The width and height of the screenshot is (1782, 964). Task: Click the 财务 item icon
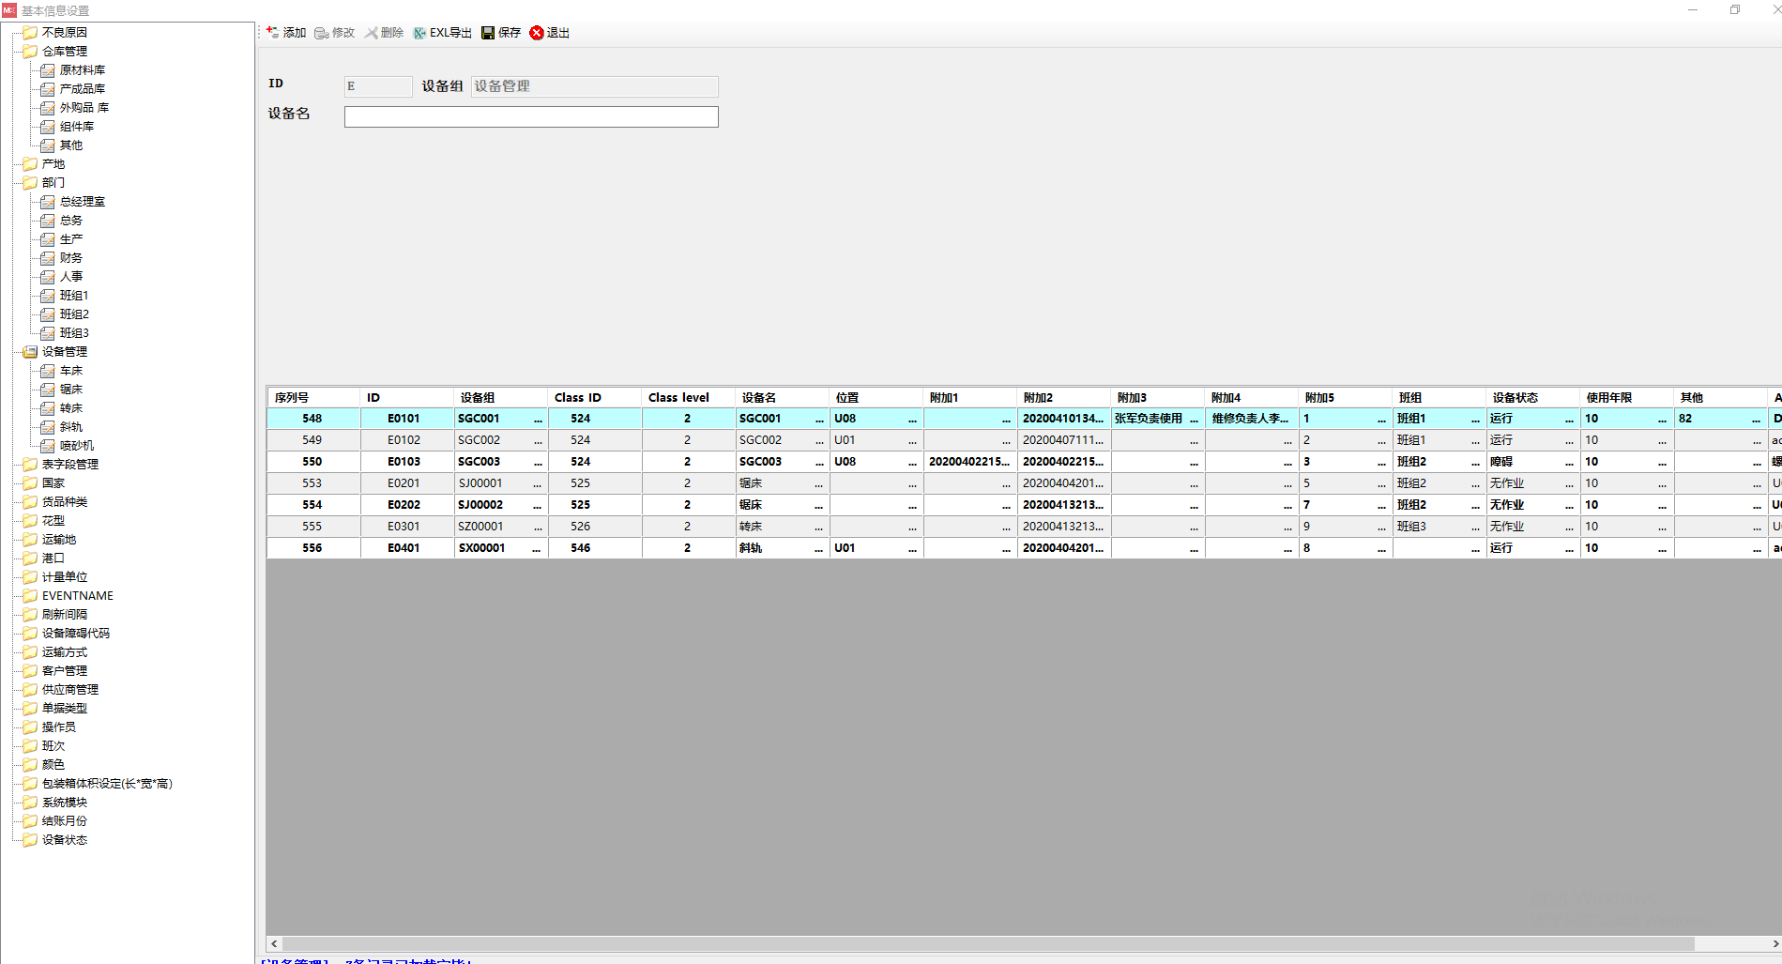tap(48, 258)
